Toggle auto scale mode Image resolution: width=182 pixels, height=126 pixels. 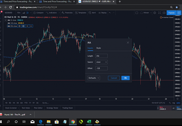click(x=178, y=103)
